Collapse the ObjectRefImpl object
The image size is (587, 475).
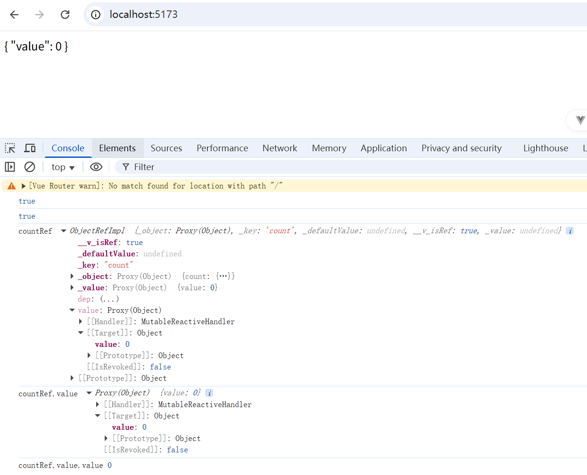64,231
